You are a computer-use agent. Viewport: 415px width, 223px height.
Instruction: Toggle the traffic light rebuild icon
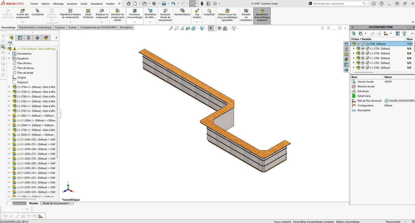tap(202, 4)
